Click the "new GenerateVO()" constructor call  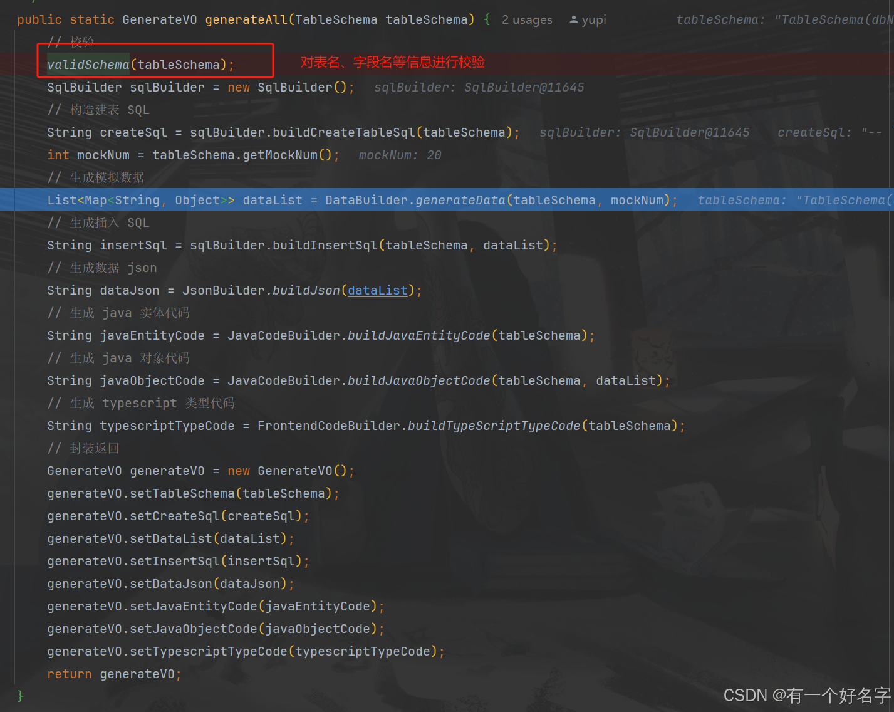[x=288, y=471]
